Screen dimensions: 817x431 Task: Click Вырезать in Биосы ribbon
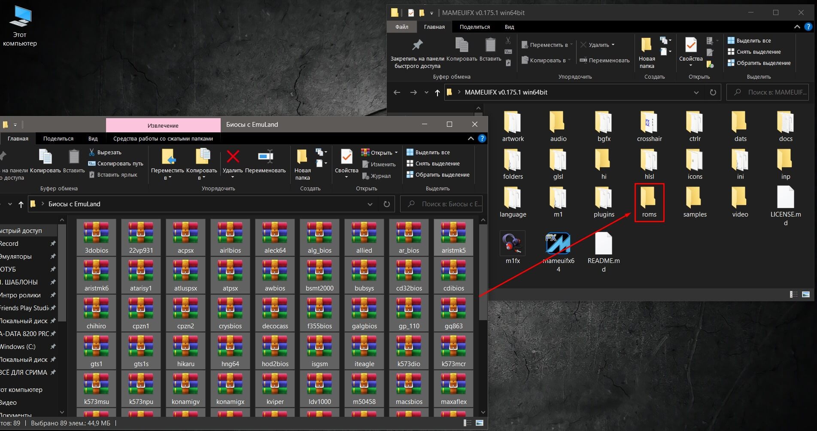point(105,152)
